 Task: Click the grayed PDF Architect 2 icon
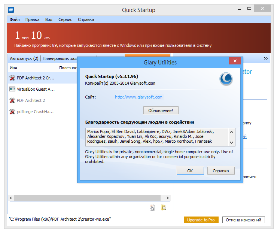[x=12, y=100]
